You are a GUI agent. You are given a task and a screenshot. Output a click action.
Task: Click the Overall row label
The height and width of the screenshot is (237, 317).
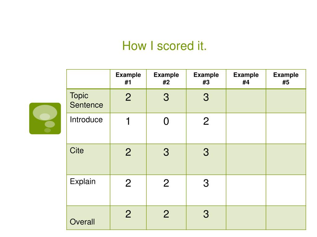tap(82, 222)
